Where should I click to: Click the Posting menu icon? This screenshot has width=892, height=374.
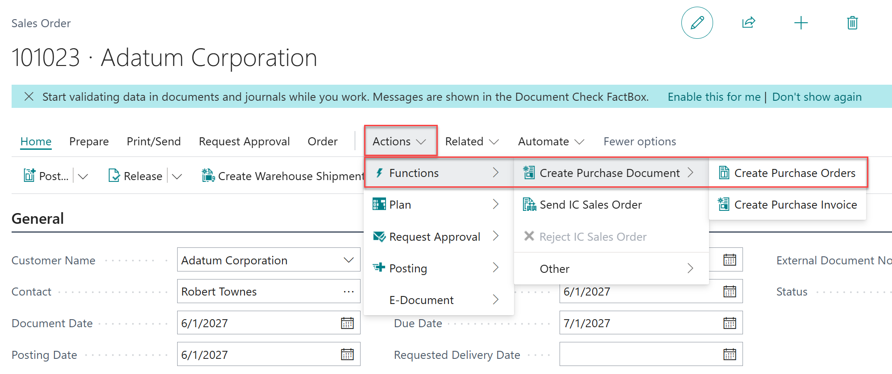(379, 267)
